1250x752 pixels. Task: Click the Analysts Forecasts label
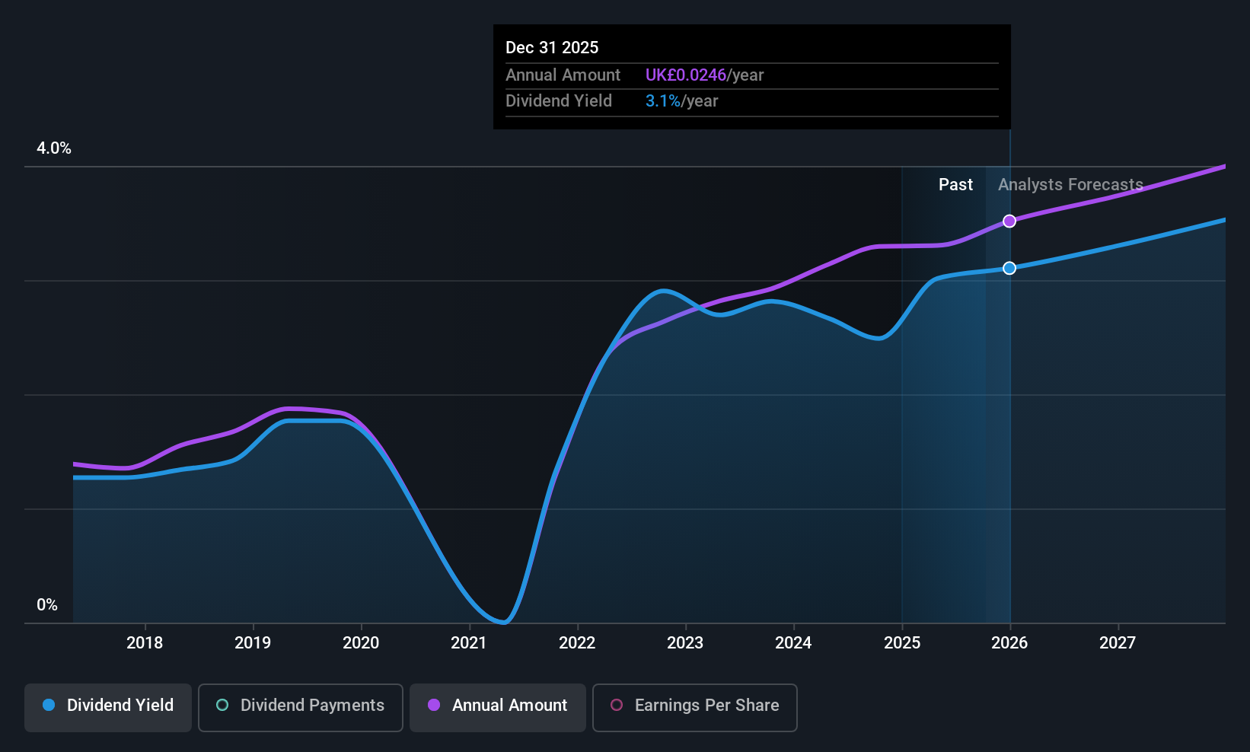coord(1070,185)
